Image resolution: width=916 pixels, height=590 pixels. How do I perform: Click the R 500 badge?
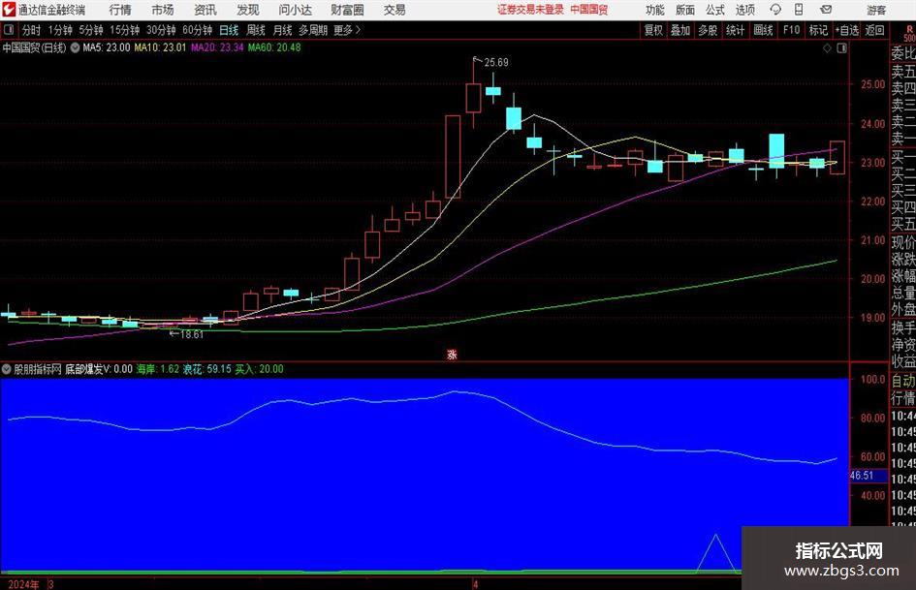tap(909, 33)
